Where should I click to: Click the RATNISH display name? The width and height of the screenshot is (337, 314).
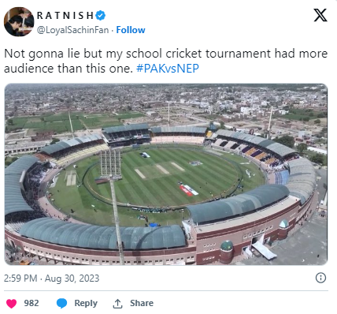click(x=65, y=16)
